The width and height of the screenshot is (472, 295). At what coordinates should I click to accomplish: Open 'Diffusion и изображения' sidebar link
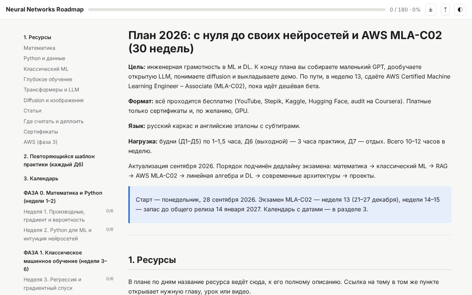(x=53, y=100)
